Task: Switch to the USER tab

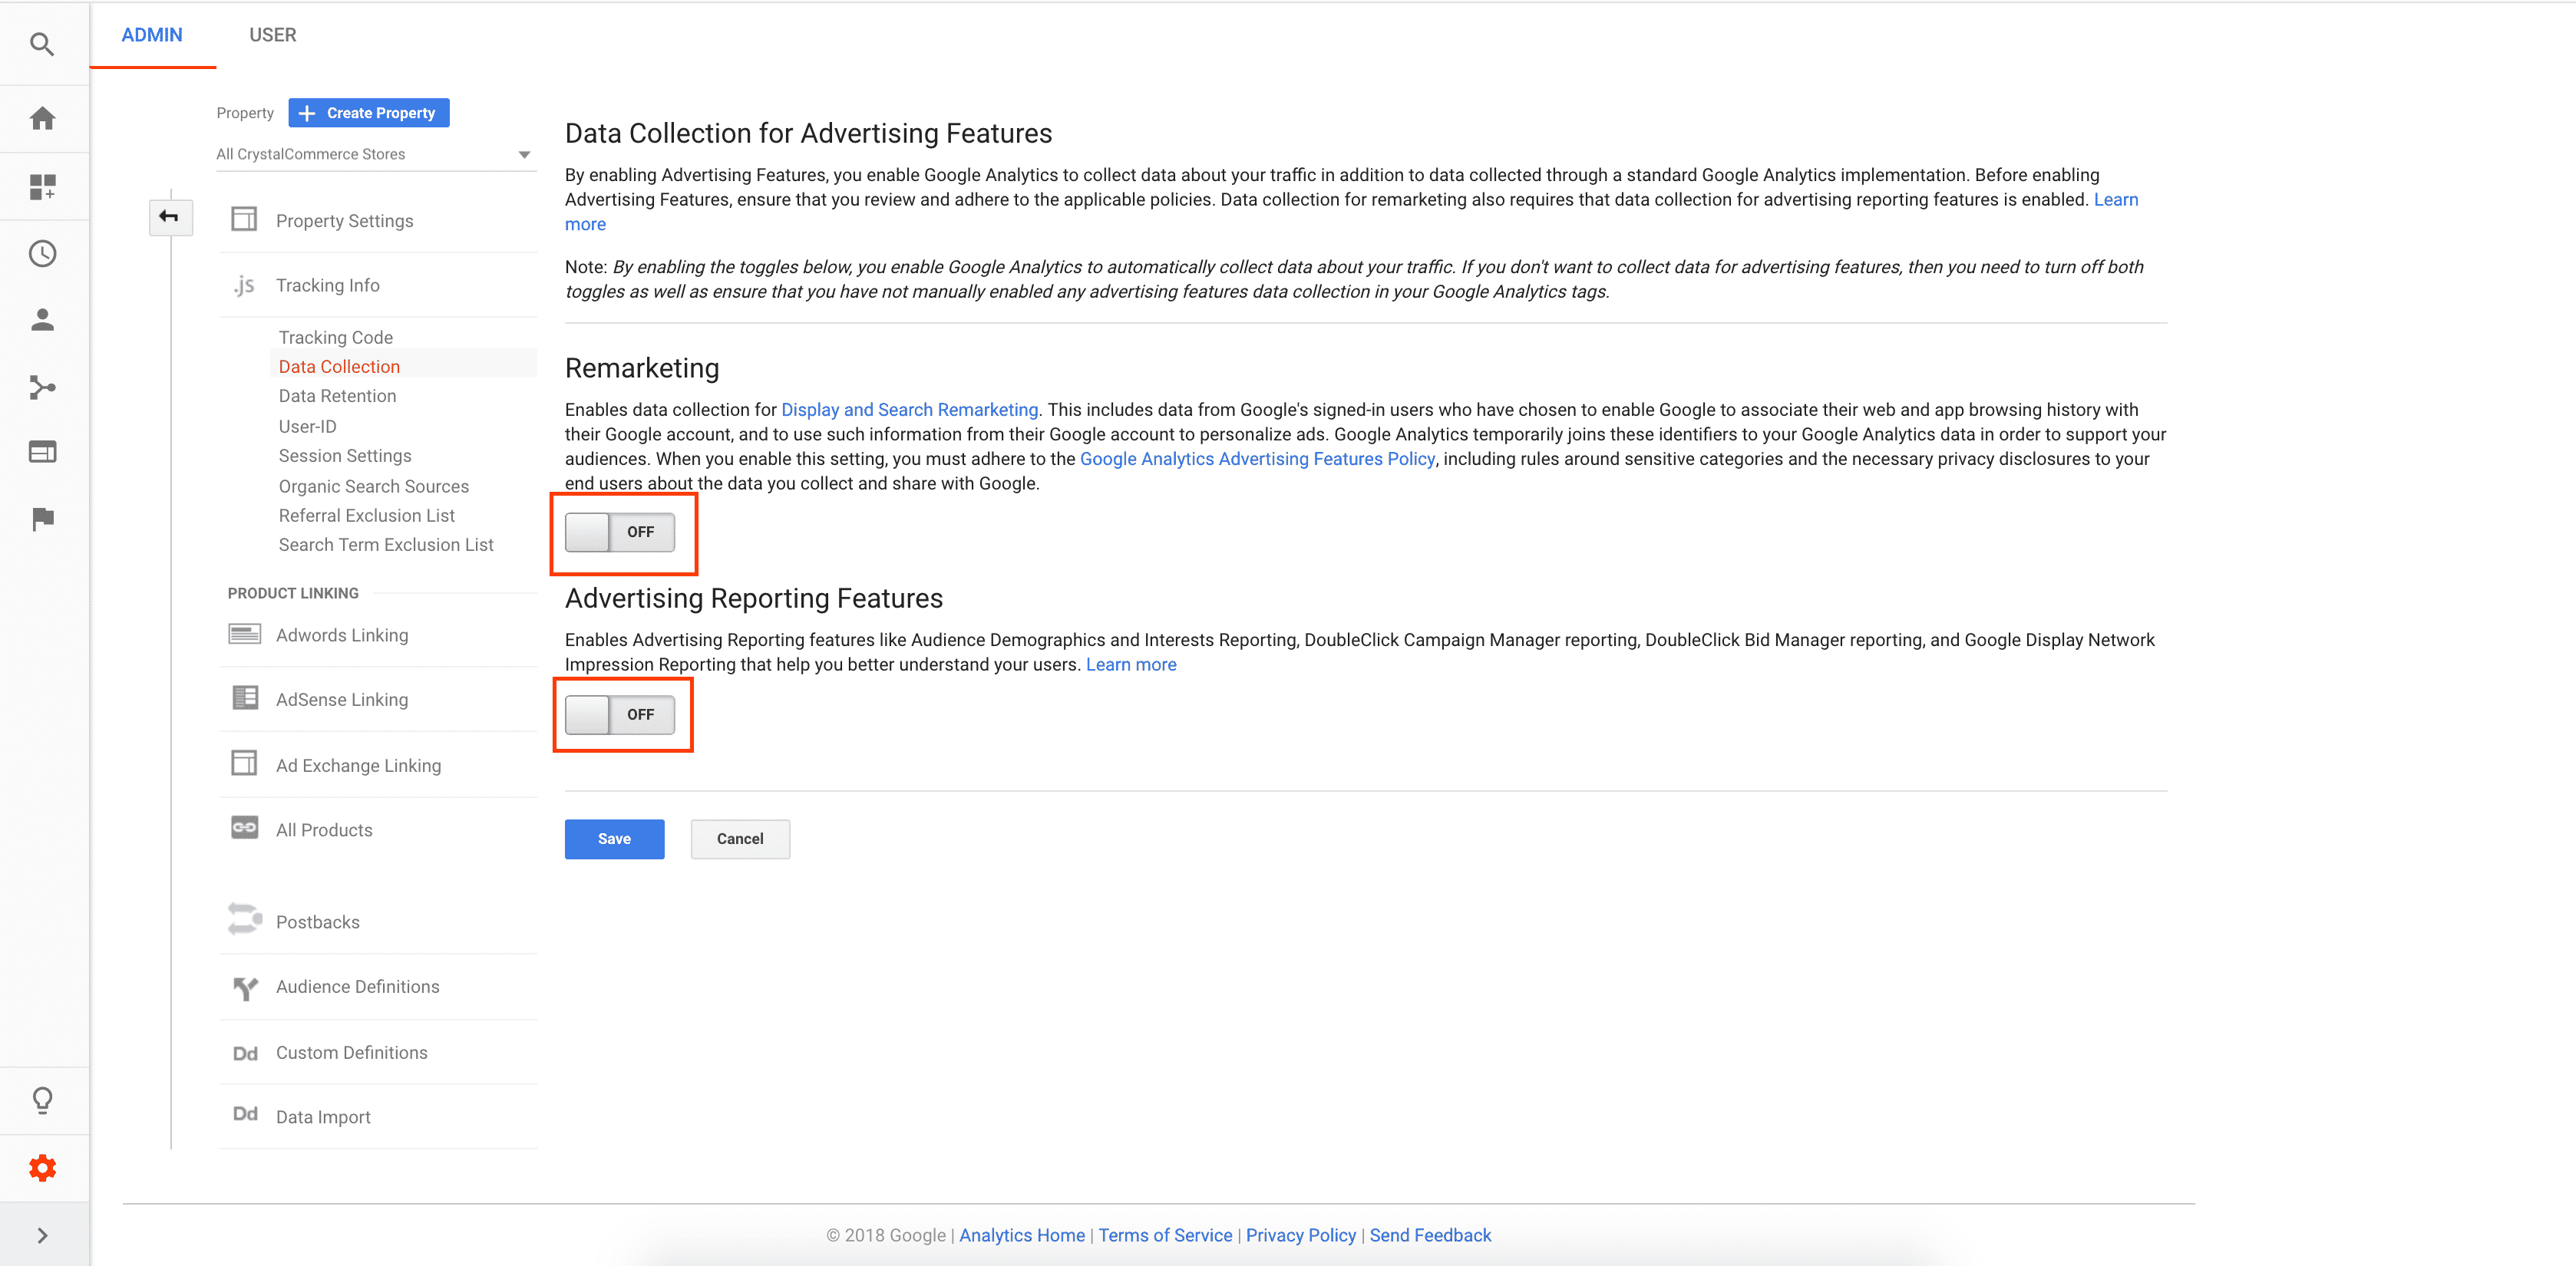Action: click(272, 35)
